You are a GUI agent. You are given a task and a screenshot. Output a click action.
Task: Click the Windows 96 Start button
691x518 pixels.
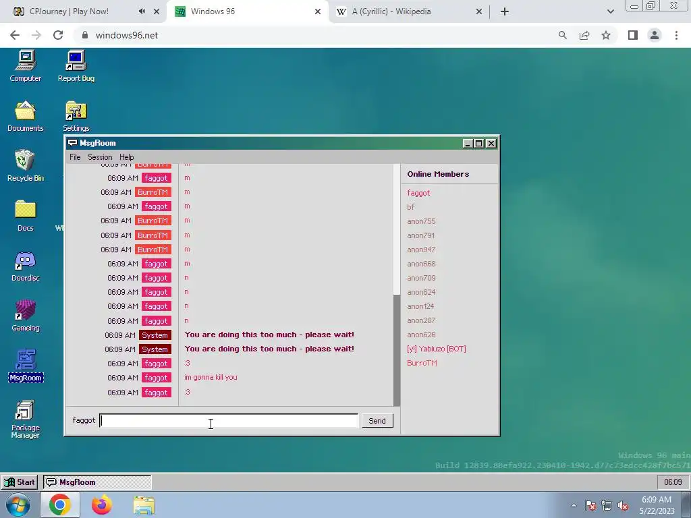click(x=20, y=482)
